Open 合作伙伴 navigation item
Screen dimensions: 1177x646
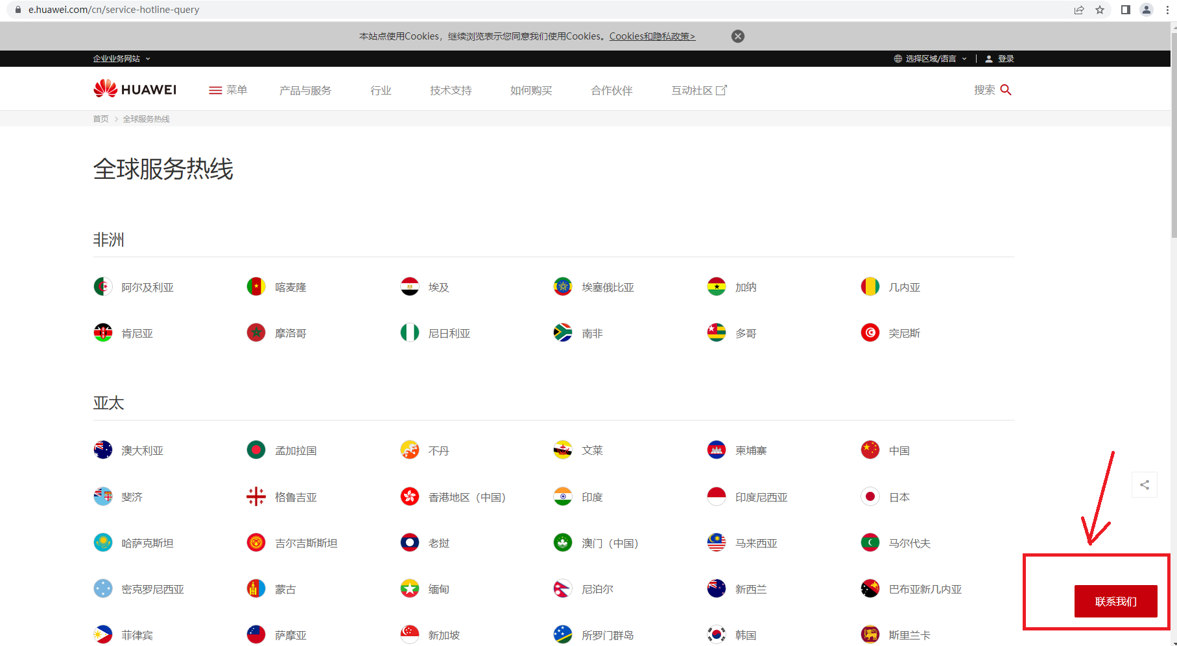612,90
